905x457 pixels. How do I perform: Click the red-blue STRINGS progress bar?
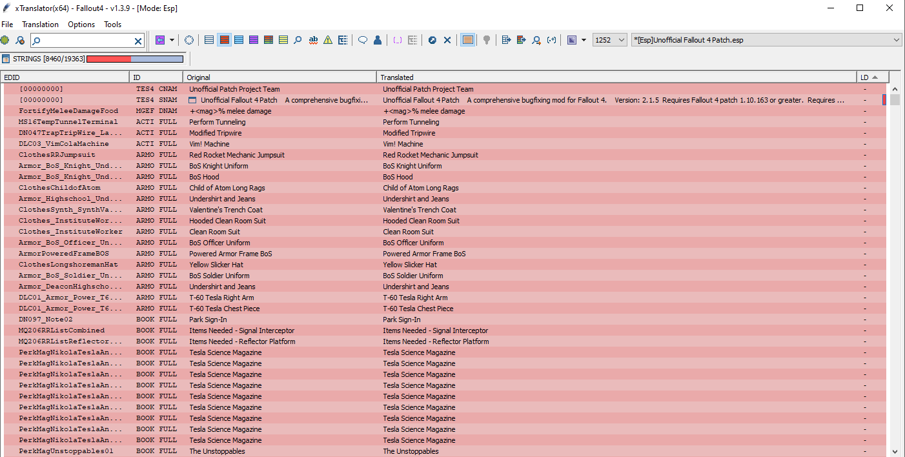point(135,59)
